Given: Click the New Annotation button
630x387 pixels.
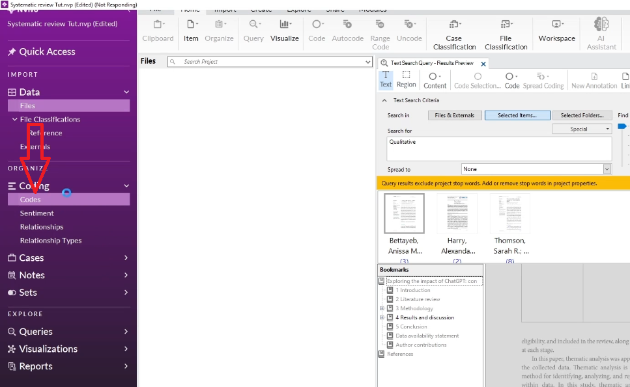Looking at the screenshot, I should [x=594, y=80].
